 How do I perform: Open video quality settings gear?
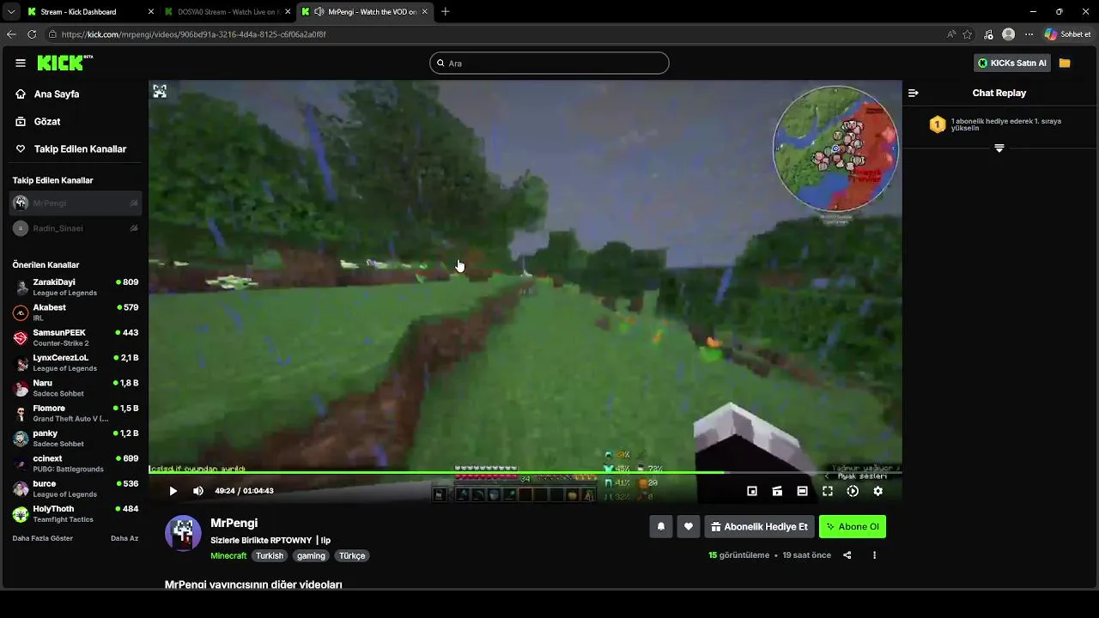pyautogui.click(x=877, y=491)
